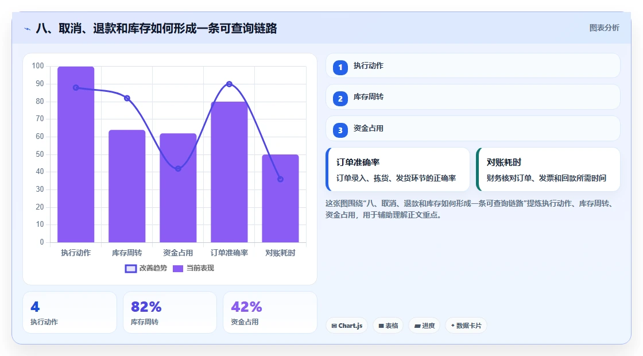Click the 执行动作 bar in the chart
The height and width of the screenshot is (356, 643).
click(76, 154)
